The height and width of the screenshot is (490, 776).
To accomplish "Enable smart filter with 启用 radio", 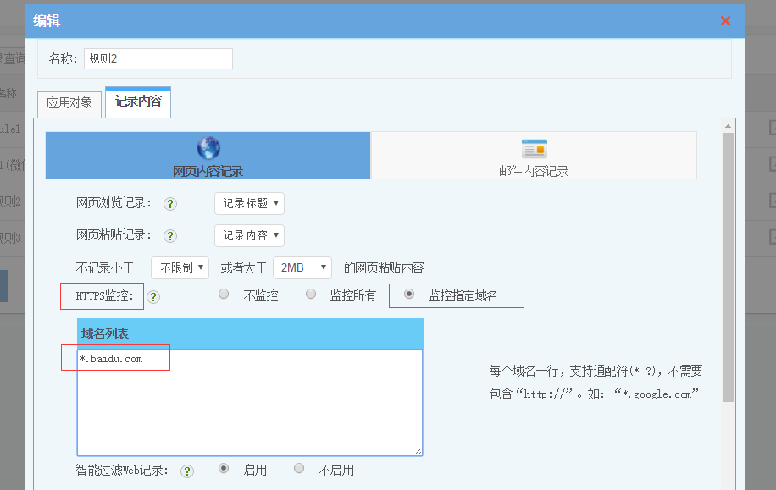I will point(224,468).
